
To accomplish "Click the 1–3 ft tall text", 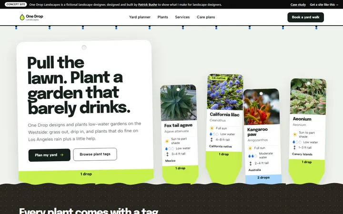I will (x=305, y=147).
